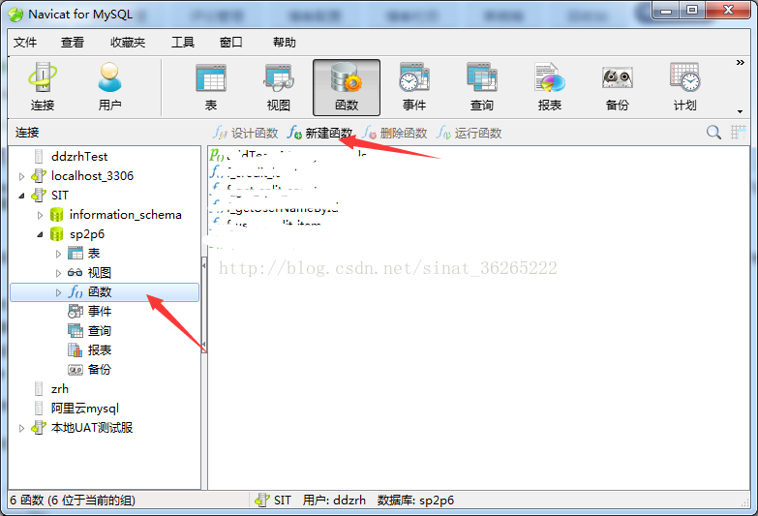Switch to the 表 tables toolbar icon
This screenshot has width=758, height=516.
click(x=211, y=87)
